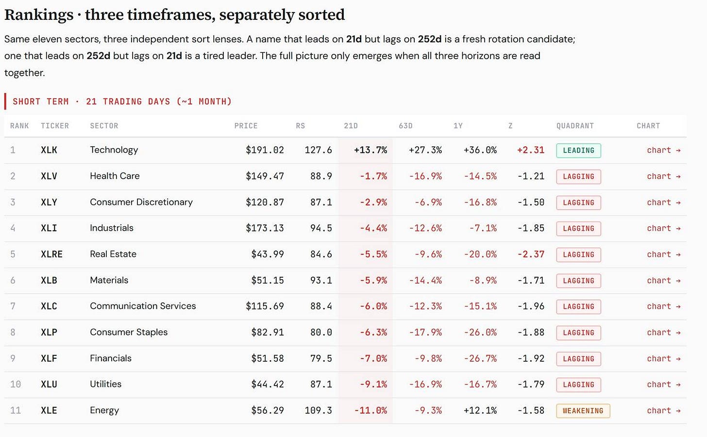Click the 1Y column header

pos(458,126)
